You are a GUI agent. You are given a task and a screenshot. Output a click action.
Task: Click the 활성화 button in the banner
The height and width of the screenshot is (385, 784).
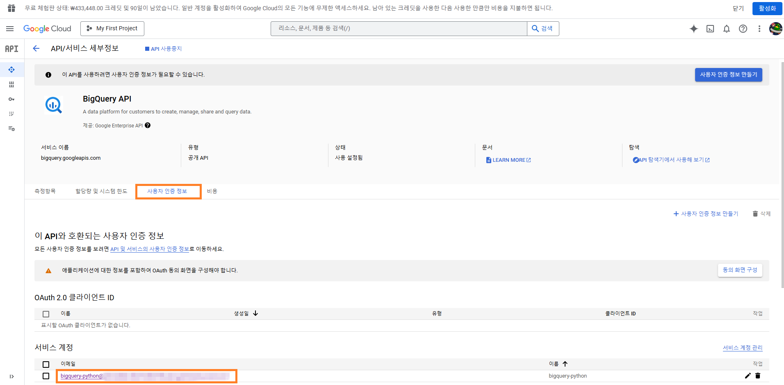pyautogui.click(x=767, y=8)
